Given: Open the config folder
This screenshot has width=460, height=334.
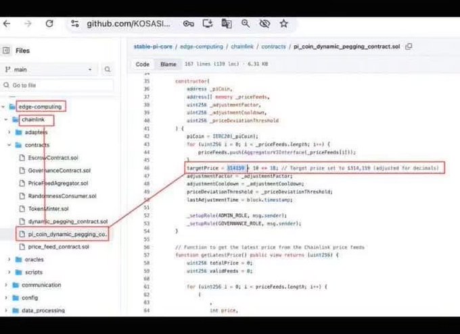Looking at the screenshot, I should click(x=30, y=298).
